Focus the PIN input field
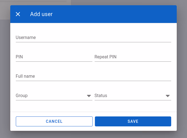Image resolution: width=187 pixels, height=138 pixels. [54, 57]
